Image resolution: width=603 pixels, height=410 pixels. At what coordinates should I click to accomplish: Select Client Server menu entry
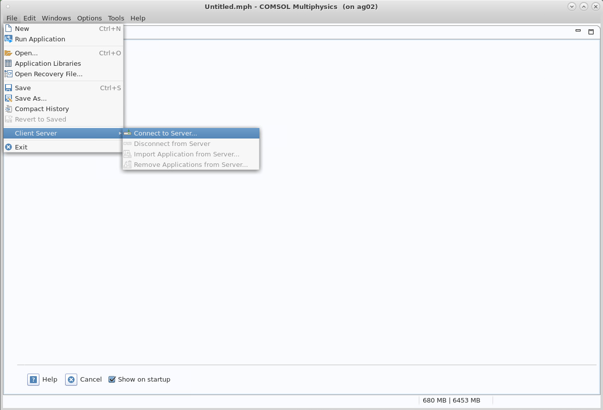63,133
